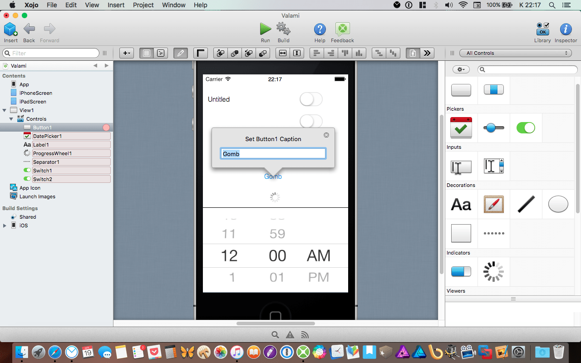Image resolution: width=581 pixels, height=363 pixels.
Task: Open the Window menu
Action: (174, 5)
